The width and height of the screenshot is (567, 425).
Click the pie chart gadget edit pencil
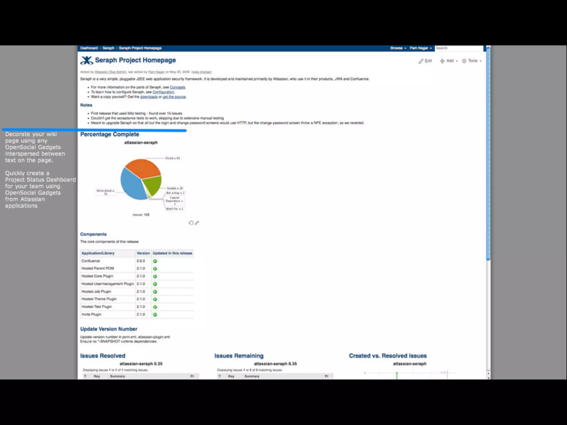tap(197, 223)
